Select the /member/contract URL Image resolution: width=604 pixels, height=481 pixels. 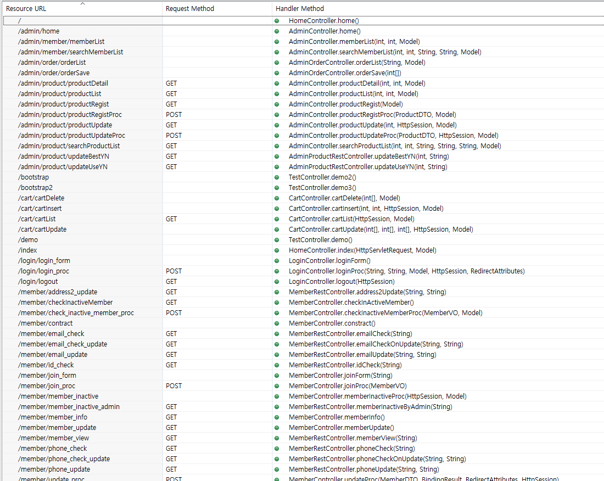point(45,323)
